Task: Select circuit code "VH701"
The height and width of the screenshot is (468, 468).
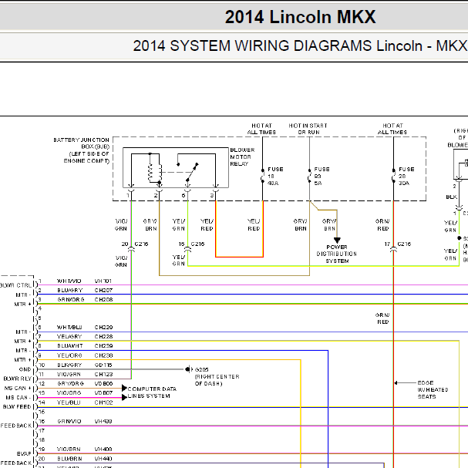Action: pos(103,281)
